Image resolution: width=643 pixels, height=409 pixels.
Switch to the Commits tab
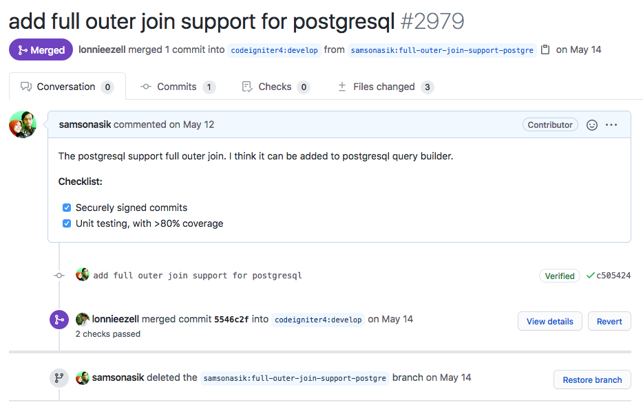(x=178, y=87)
